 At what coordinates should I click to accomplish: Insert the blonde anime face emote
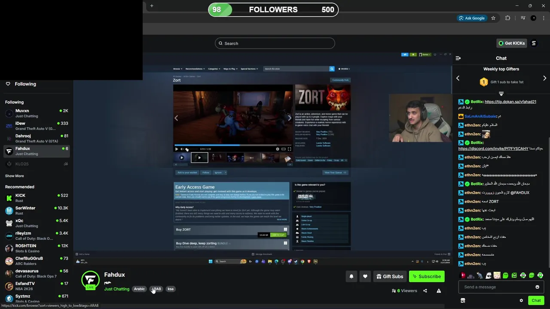497,276
